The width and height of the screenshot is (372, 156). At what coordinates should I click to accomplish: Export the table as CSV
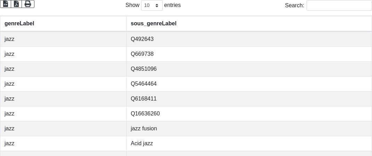(6, 4)
